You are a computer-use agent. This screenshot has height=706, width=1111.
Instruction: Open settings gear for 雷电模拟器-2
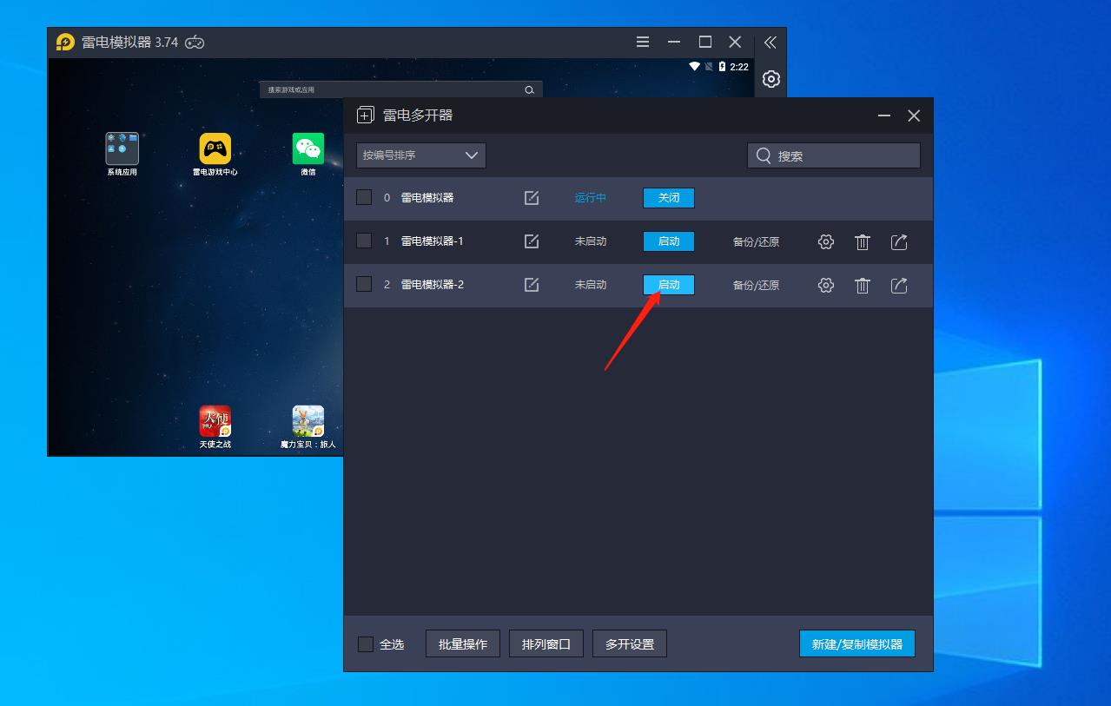[826, 285]
